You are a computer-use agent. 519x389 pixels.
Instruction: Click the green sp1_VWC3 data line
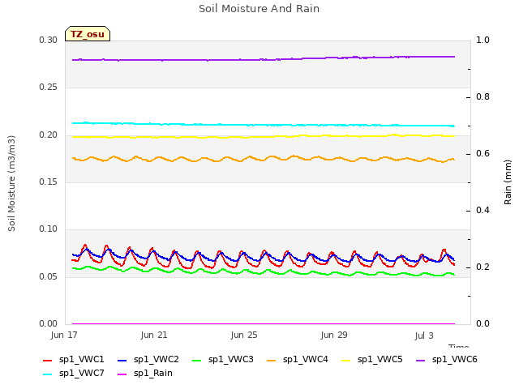(264, 272)
